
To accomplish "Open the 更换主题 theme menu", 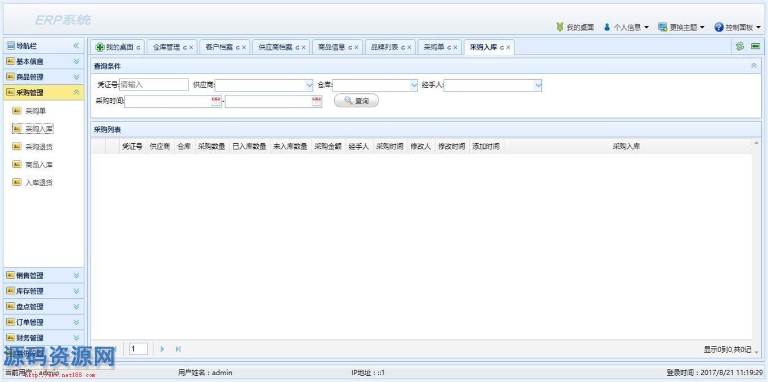I will tap(681, 27).
